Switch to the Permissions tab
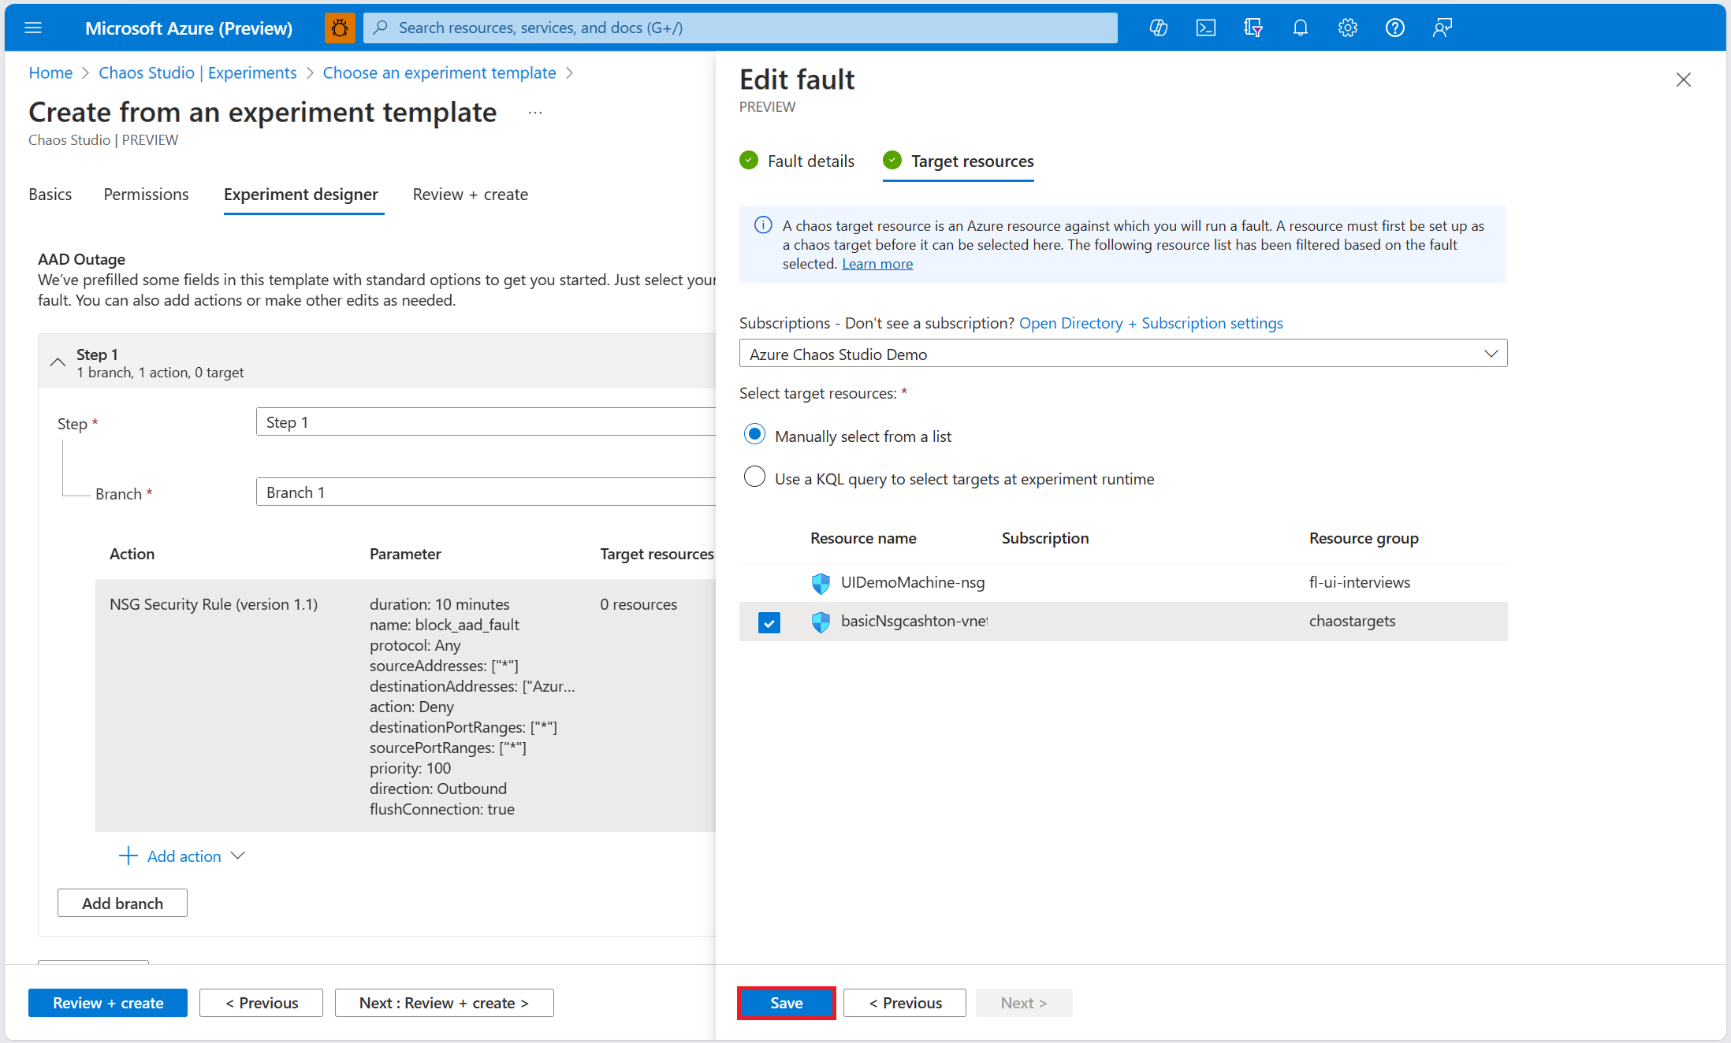1731x1043 pixels. pos(146,194)
